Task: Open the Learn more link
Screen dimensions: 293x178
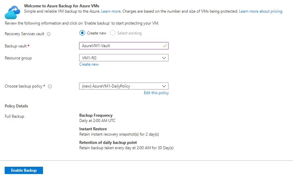Action: [111, 11]
